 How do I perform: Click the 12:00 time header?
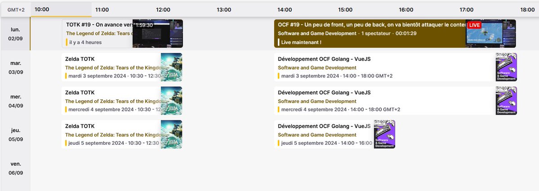[163, 9]
